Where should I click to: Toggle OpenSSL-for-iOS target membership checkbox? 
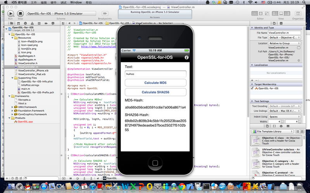pyautogui.click(x=252, y=88)
